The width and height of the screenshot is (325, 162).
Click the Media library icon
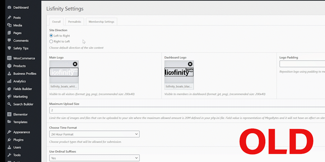[9, 25]
